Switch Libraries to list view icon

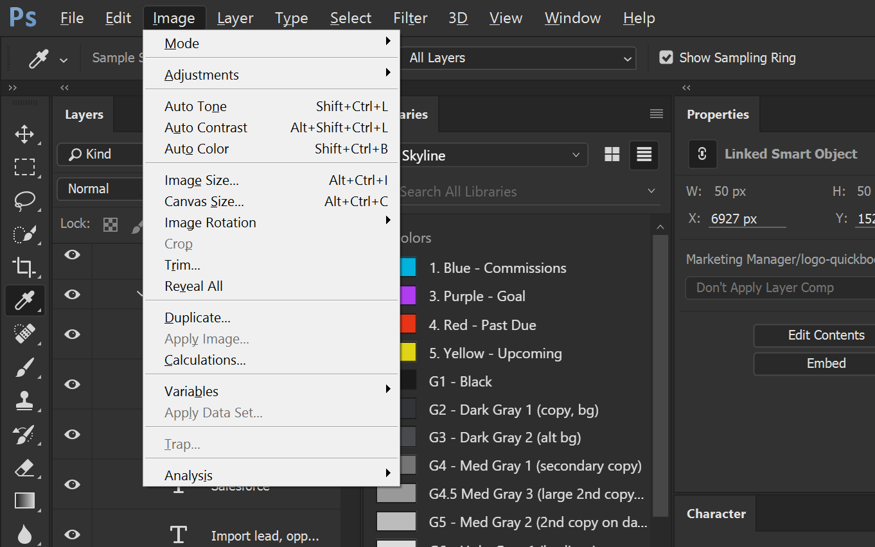click(644, 154)
